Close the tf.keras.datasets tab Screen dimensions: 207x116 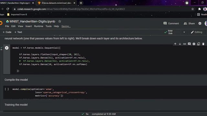[x=74, y=3]
